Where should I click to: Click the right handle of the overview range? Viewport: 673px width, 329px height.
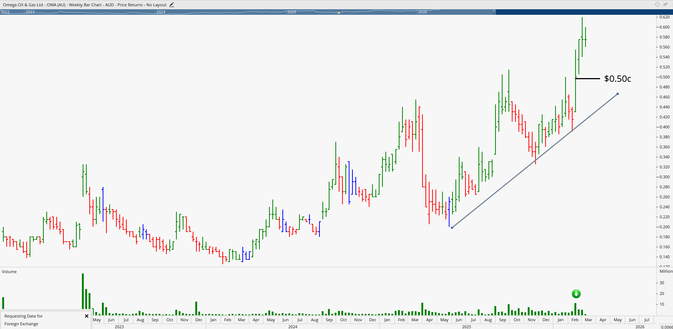pos(494,12)
